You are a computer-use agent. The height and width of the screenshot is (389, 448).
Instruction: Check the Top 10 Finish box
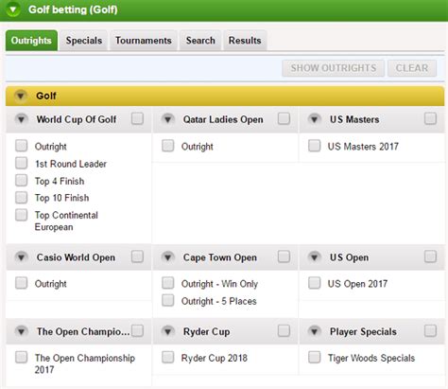[x=22, y=198]
